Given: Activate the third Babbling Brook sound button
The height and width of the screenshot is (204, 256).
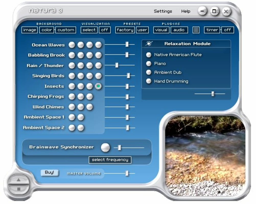Looking at the screenshot, I should [89, 55].
